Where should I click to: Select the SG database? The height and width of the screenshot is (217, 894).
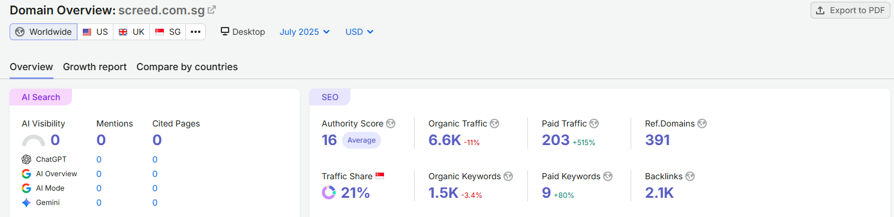168,32
